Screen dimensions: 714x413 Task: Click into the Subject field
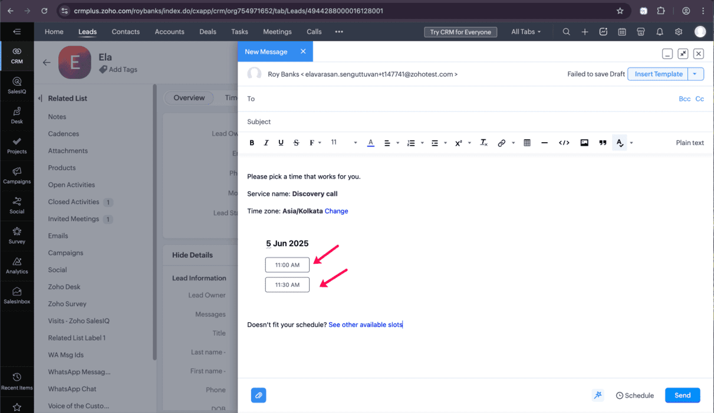[476, 122]
